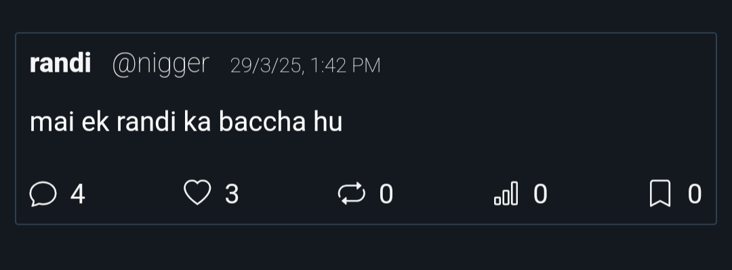Select the bookmark count of 0
This screenshot has width=732, height=270.
[x=694, y=194]
